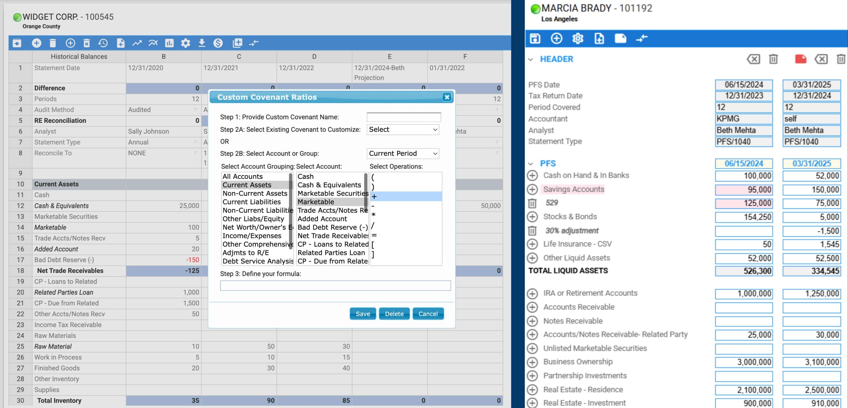Image resolution: width=848 pixels, height=408 pixels.
Task: Click the white note icon in Marcia Brady toolbar
Action: (x=620, y=38)
